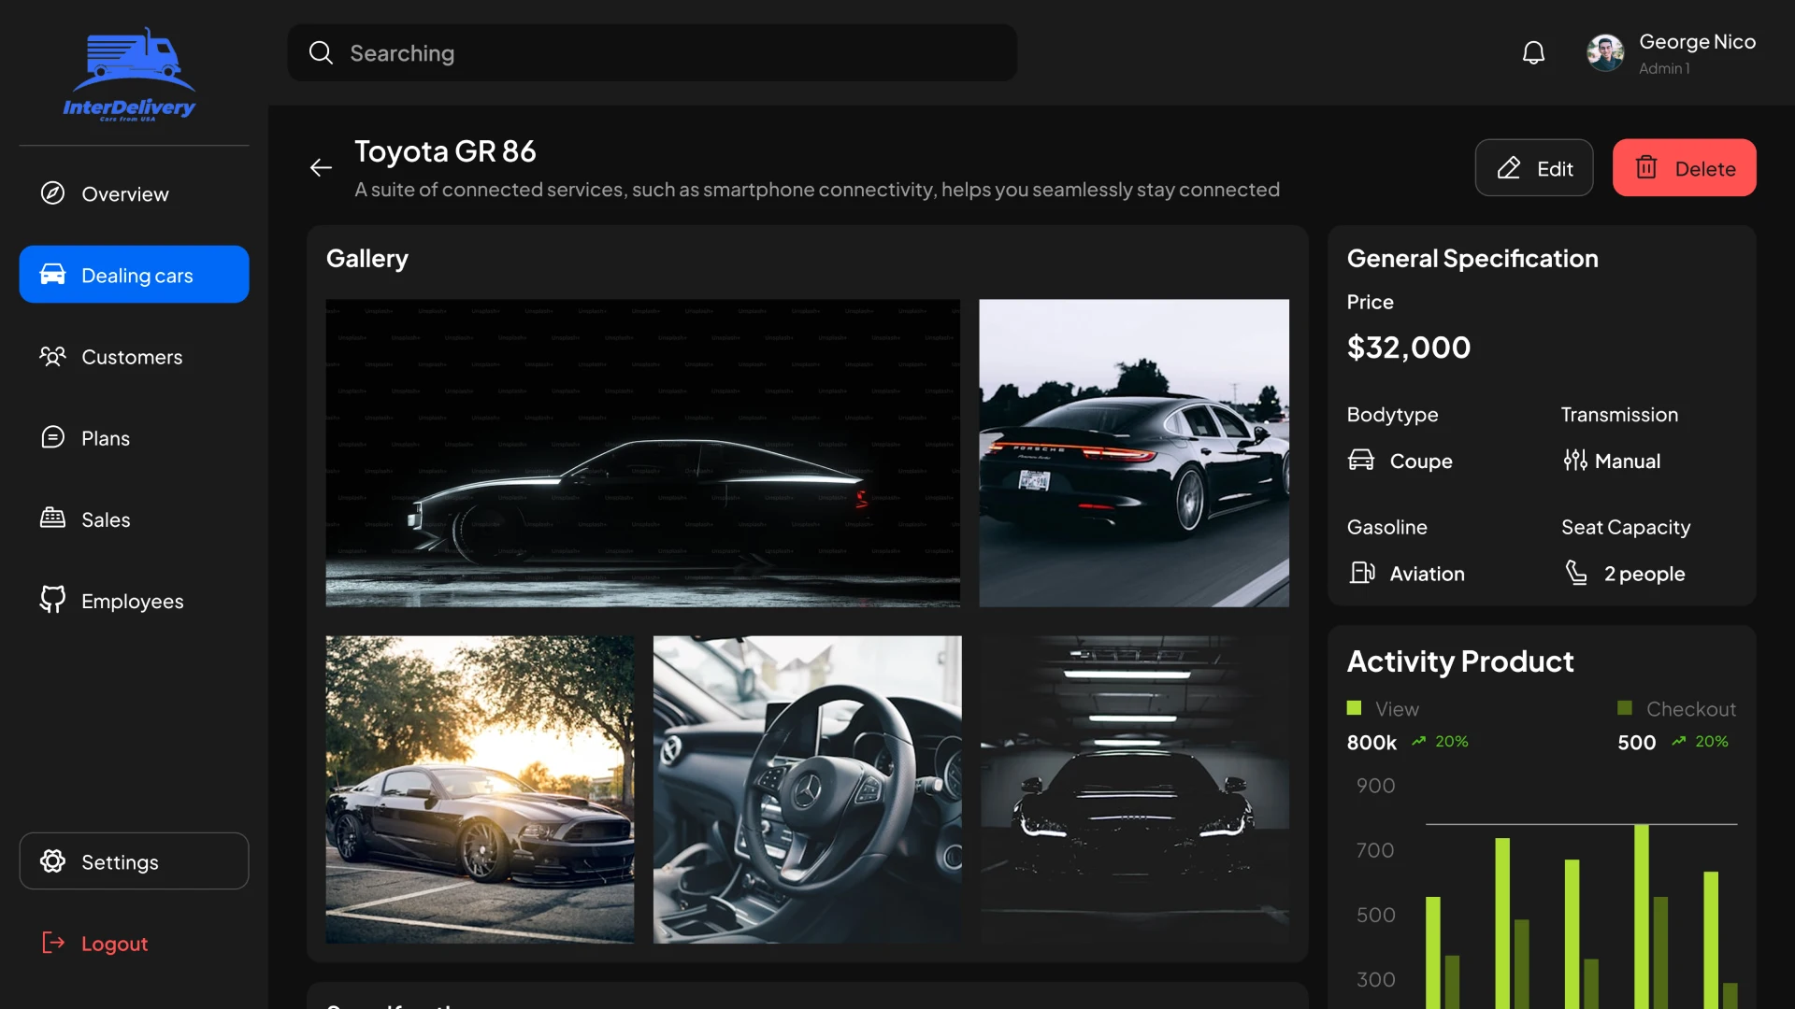1795x1009 pixels.
Task: Open the notification bell
Action: point(1533,52)
